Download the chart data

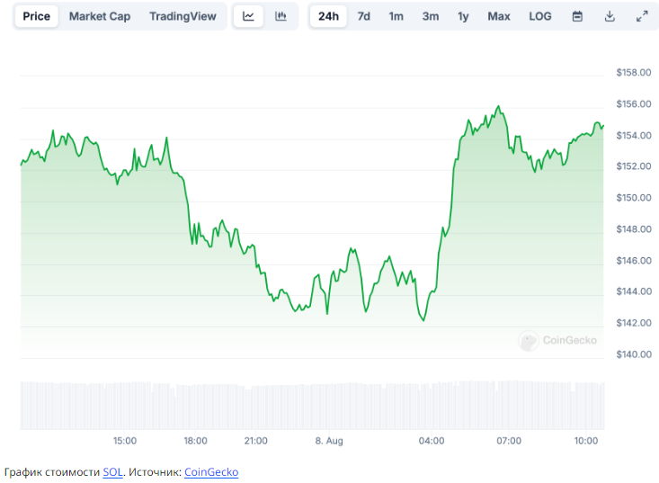[x=610, y=16]
